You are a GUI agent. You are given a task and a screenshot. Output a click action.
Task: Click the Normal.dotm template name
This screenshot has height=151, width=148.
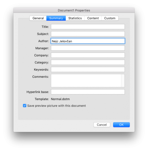click(x=60, y=99)
